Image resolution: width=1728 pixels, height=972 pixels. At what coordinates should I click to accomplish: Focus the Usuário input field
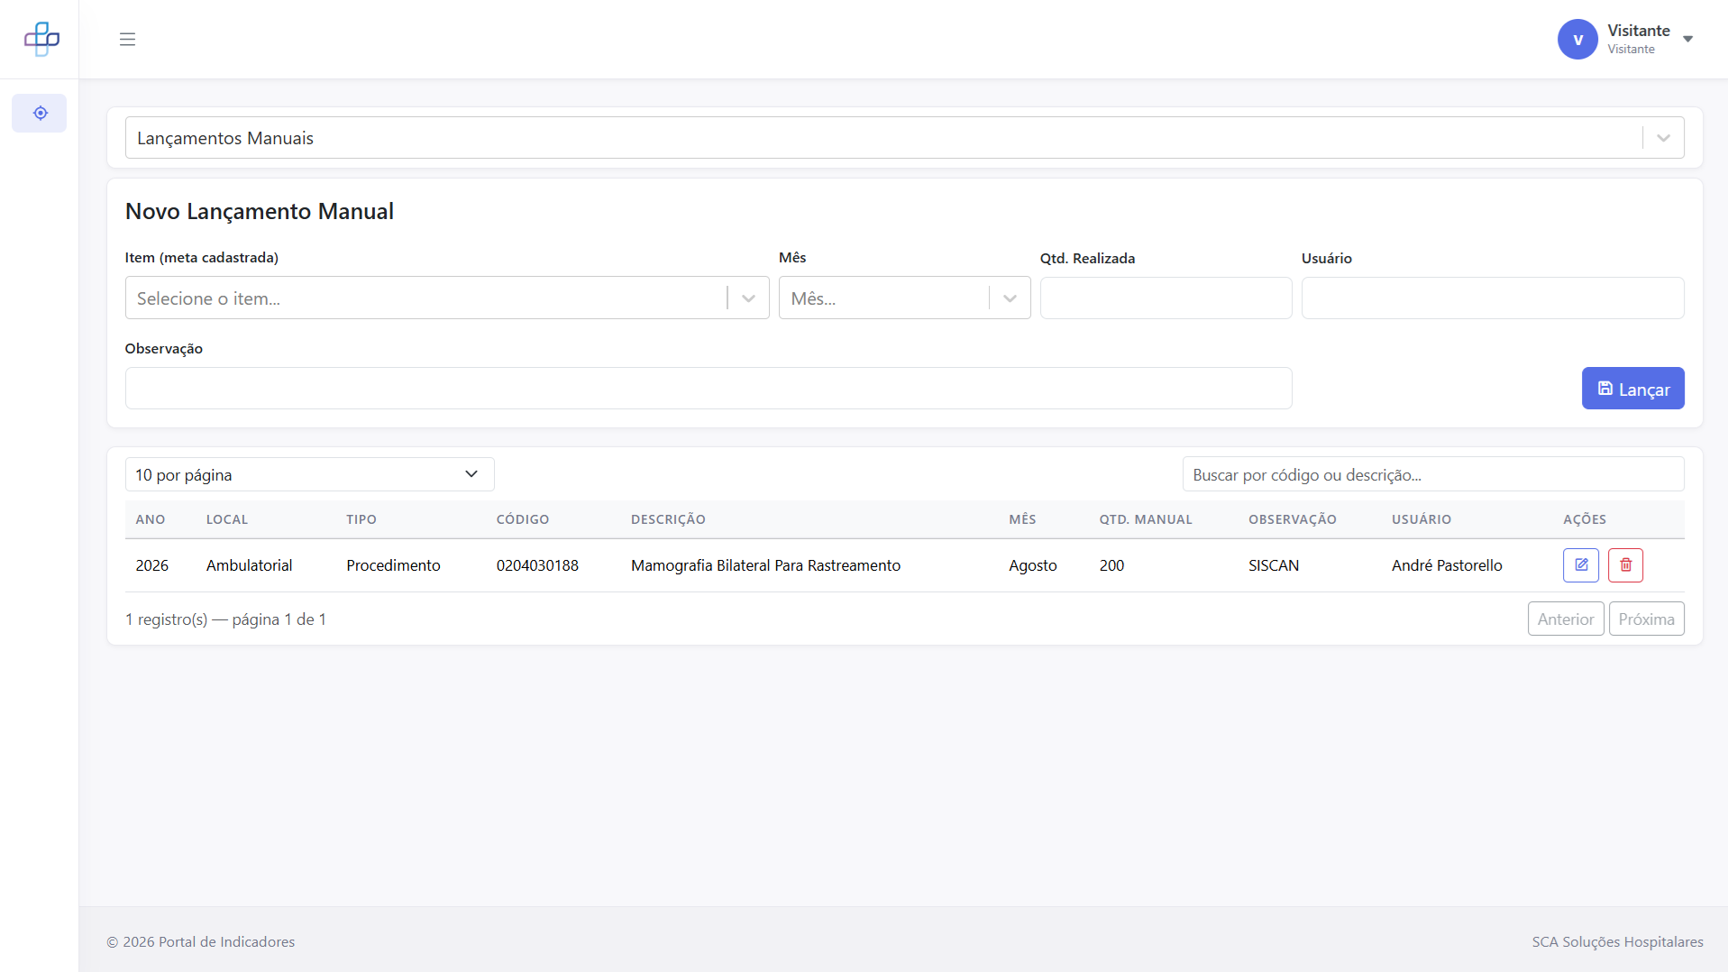tap(1493, 298)
